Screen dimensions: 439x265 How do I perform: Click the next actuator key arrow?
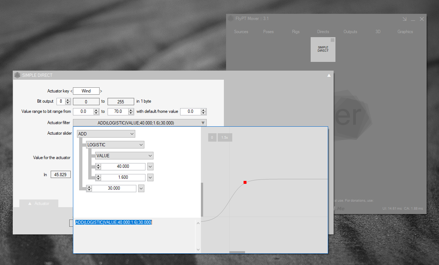(x=101, y=91)
